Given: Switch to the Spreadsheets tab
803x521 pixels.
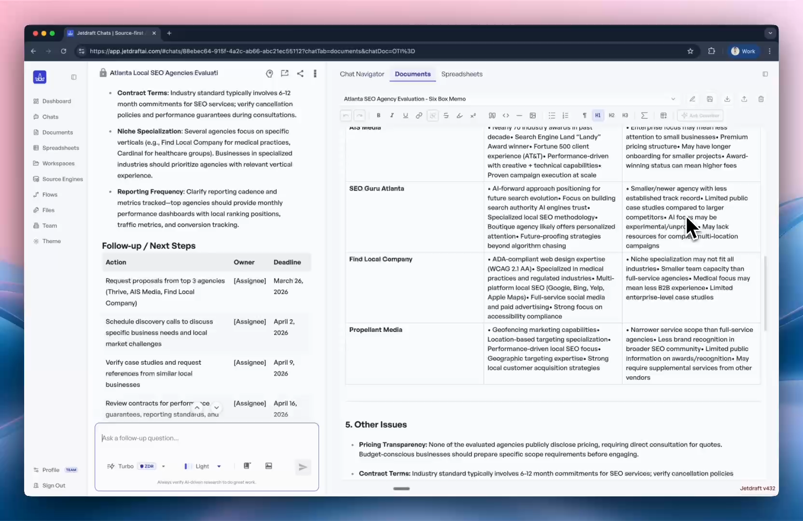Looking at the screenshot, I should click(x=462, y=74).
